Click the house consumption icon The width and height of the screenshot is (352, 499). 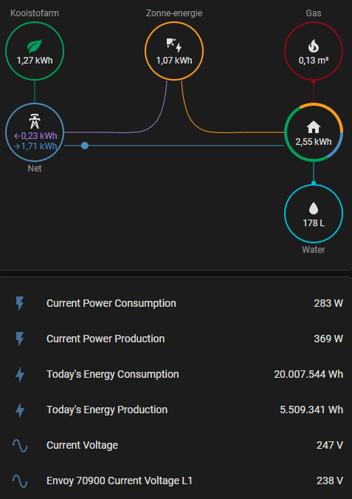(313, 127)
